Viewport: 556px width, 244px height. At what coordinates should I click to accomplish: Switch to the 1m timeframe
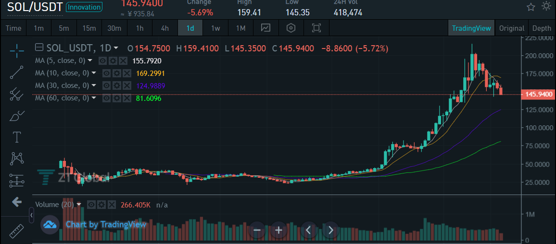(38, 28)
